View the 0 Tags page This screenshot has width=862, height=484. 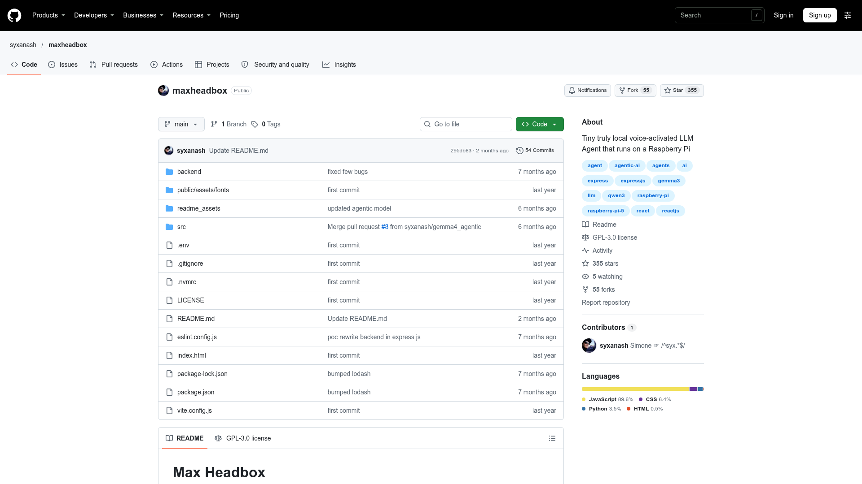(x=266, y=124)
